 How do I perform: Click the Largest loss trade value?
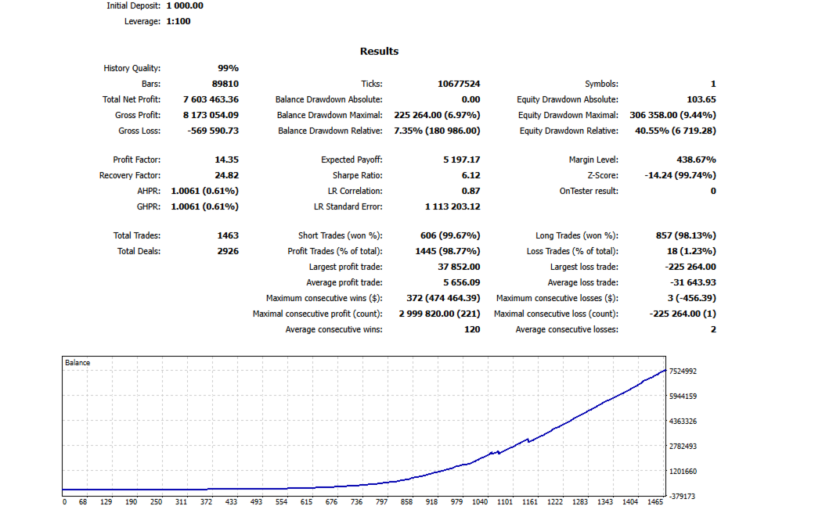[690, 267]
